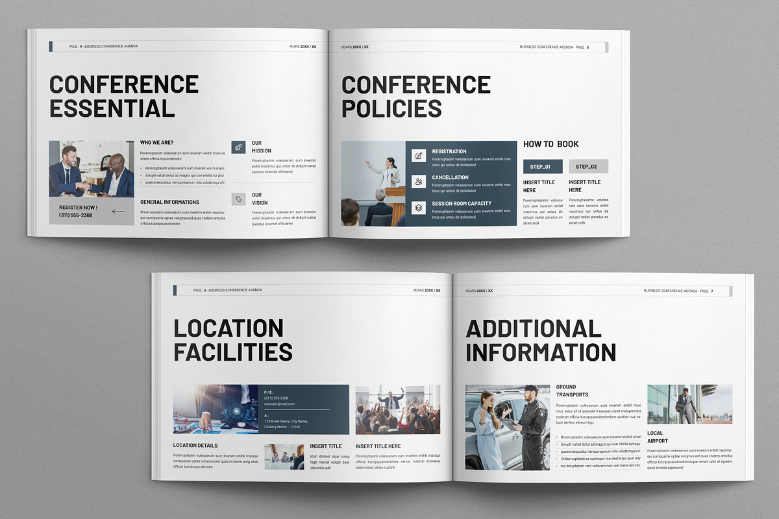The image size is (779, 519).
Task: Click the PAGE : 4 header text
Action: 75,47
